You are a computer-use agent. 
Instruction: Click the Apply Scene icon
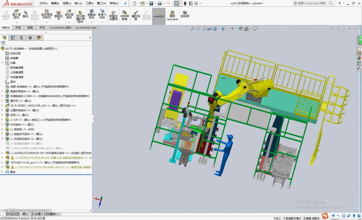246,29
